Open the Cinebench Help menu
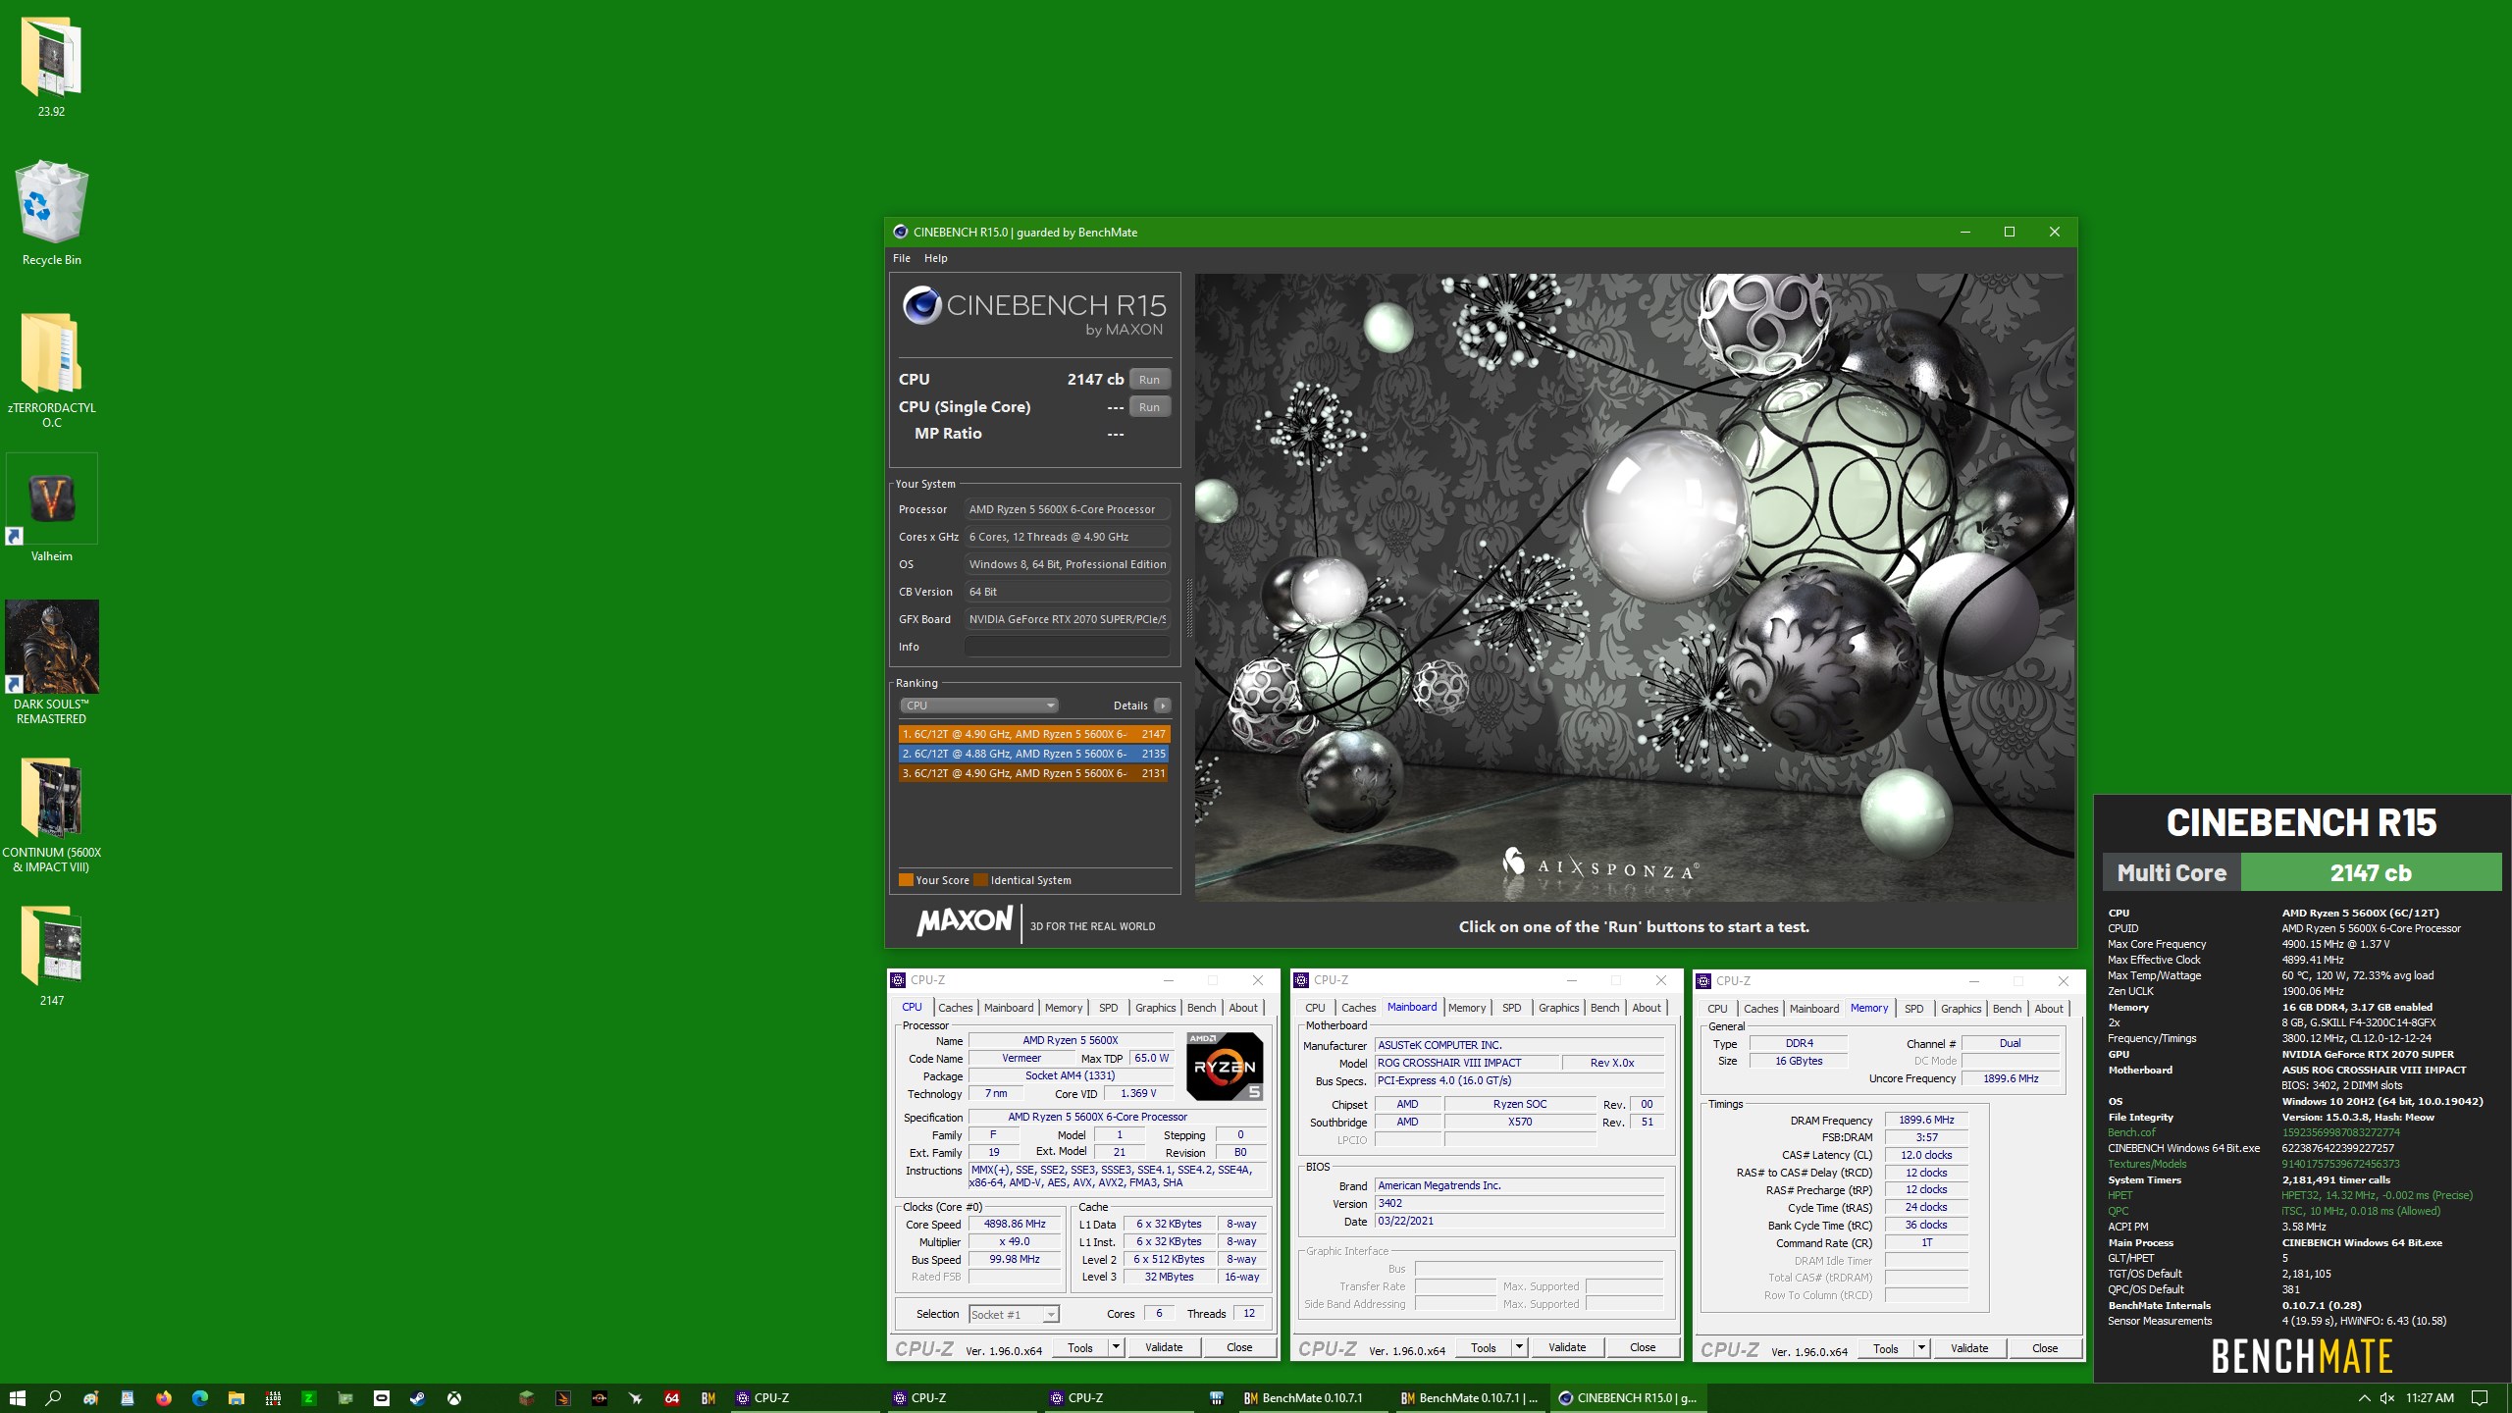This screenshot has height=1413, width=2512. tap(935, 258)
